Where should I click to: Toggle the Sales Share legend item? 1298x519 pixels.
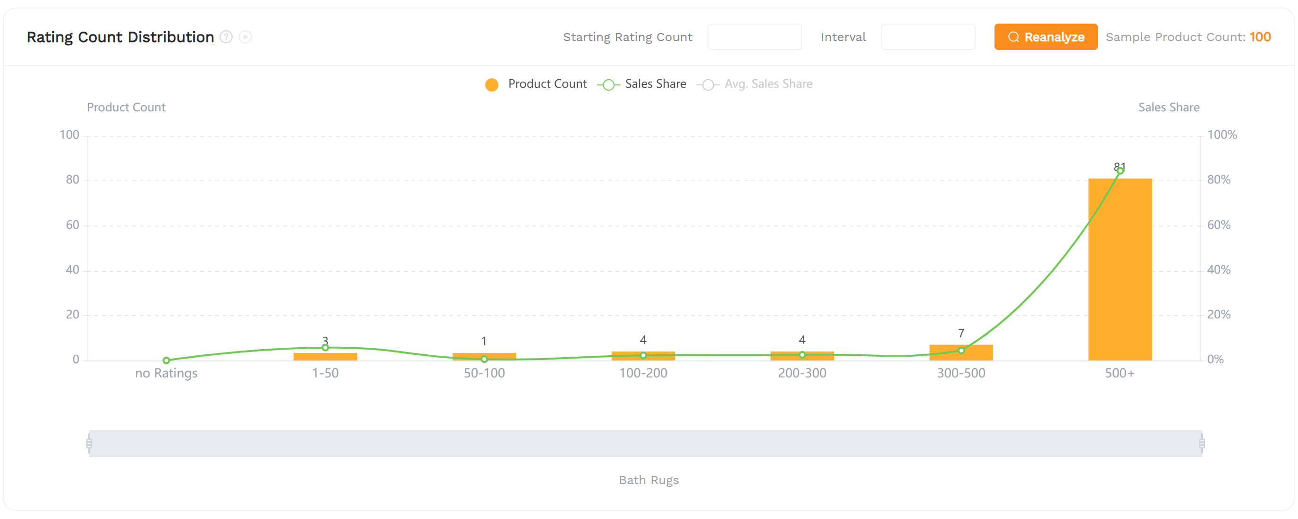tap(641, 84)
